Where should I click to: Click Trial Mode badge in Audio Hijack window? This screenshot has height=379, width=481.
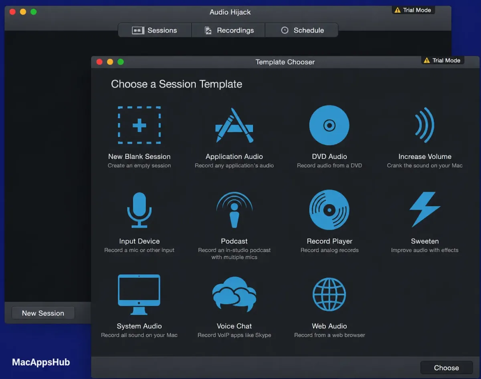[x=413, y=10]
